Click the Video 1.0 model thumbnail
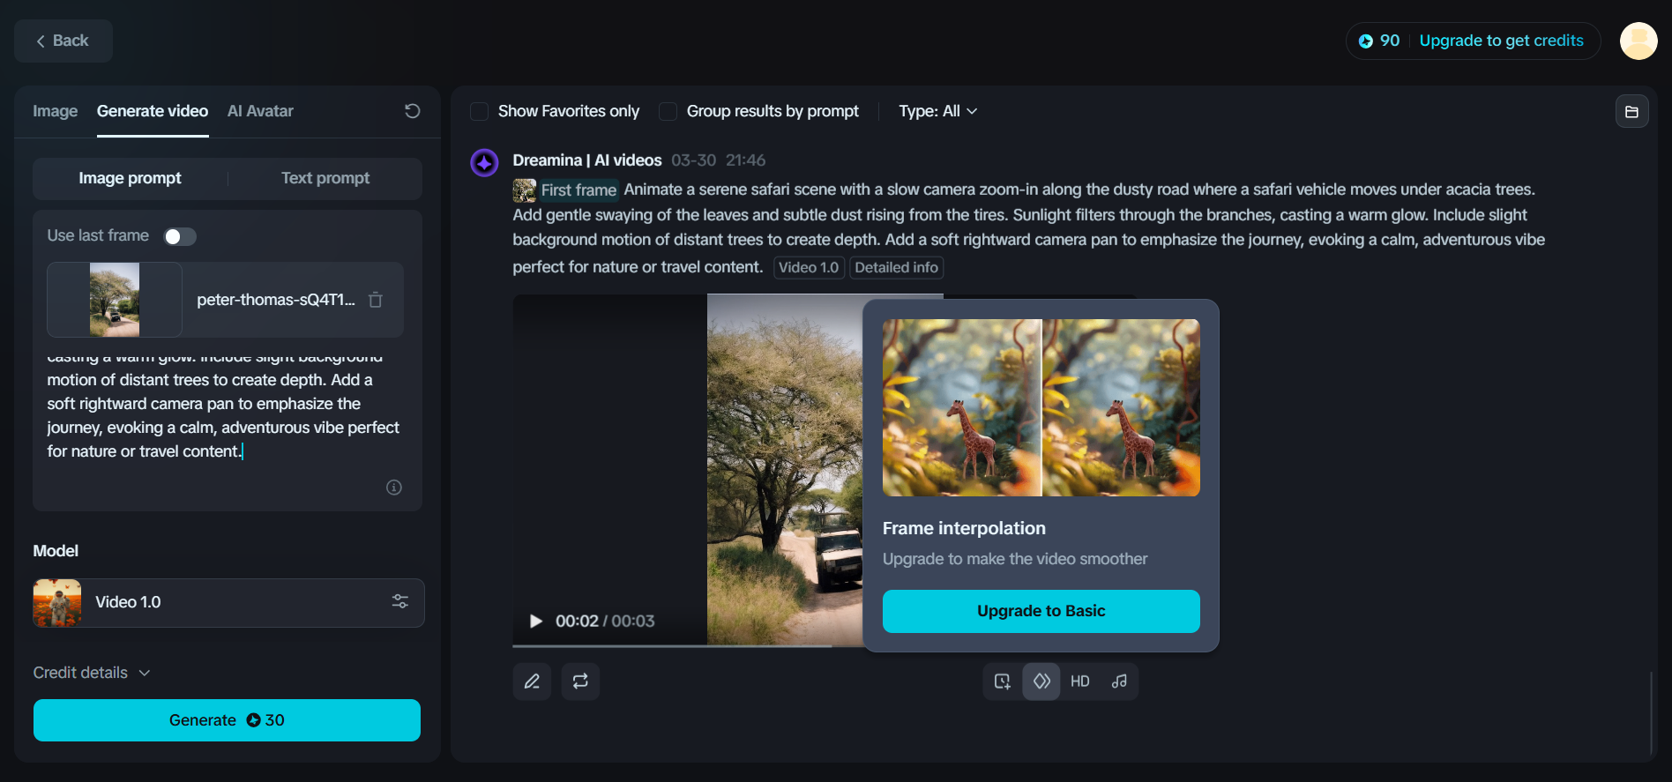1672x782 pixels. 57,603
